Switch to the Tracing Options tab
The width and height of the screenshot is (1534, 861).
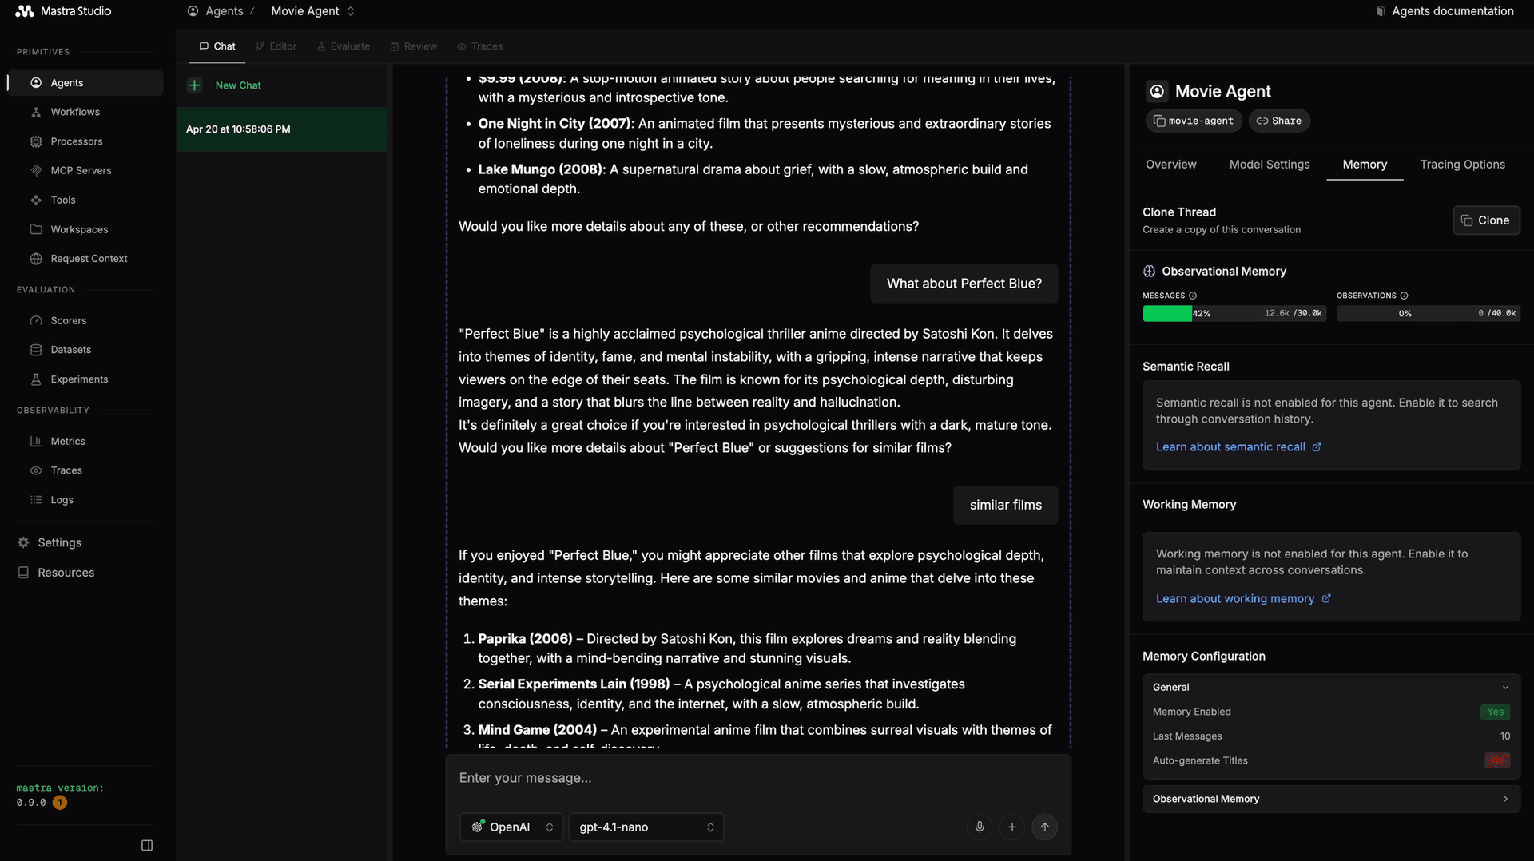1462,165
